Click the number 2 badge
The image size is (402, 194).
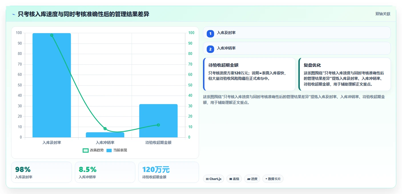point(210,49)
